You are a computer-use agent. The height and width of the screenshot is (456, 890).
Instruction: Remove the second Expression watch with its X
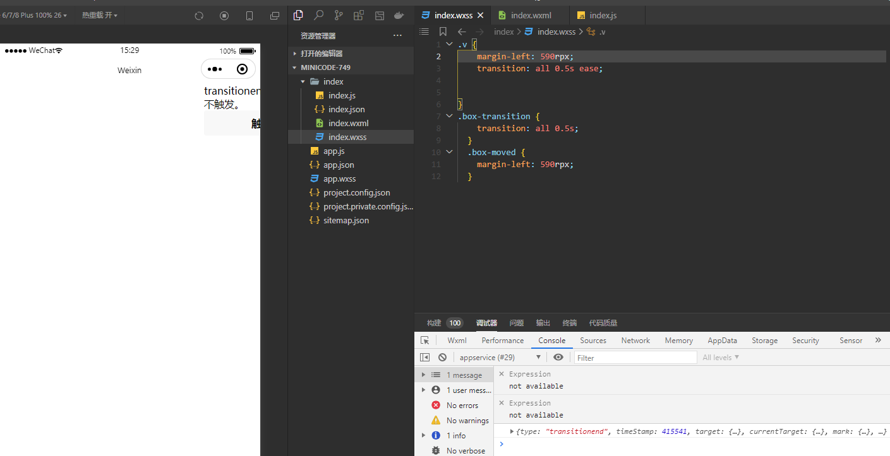pos(502,403)
